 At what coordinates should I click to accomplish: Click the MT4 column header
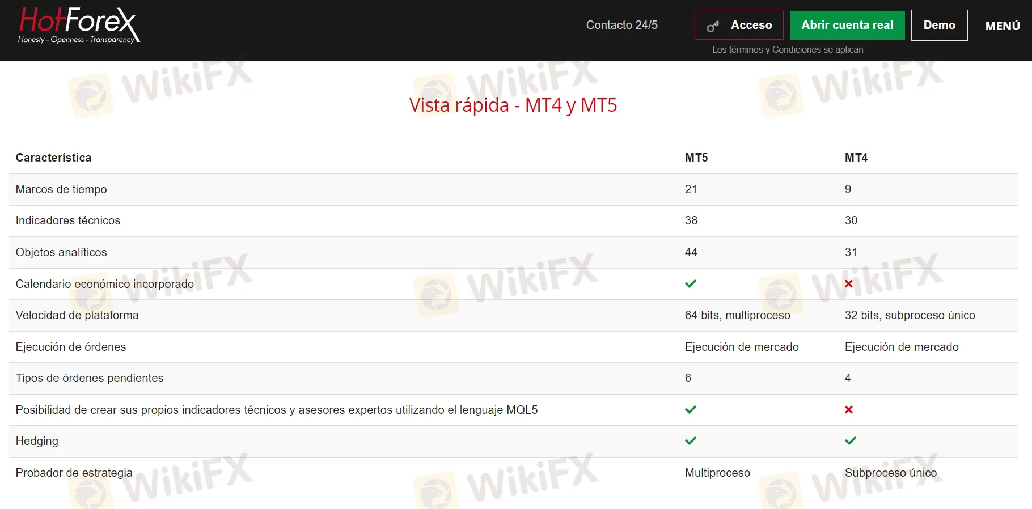(856, 158)
